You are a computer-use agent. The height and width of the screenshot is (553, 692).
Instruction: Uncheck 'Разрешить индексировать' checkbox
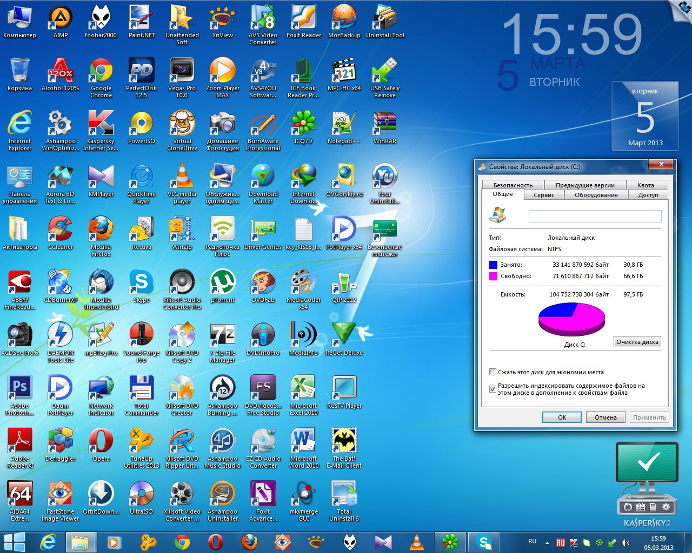click(493, 389)
